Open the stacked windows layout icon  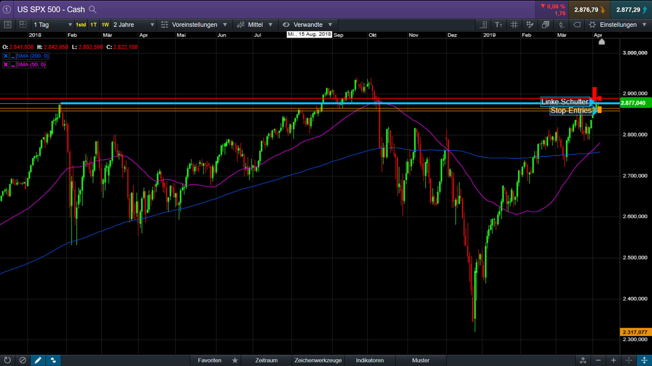pos(545,25)
